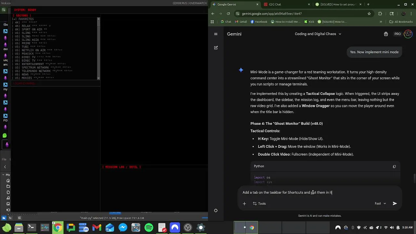
Task: Start a new chat with the pencil icon
Action: 216,47
